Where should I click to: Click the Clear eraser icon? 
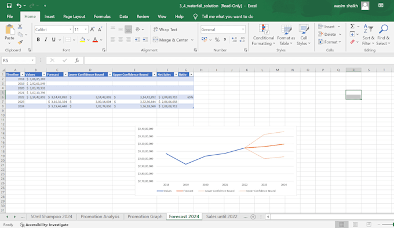click(352, 42)
